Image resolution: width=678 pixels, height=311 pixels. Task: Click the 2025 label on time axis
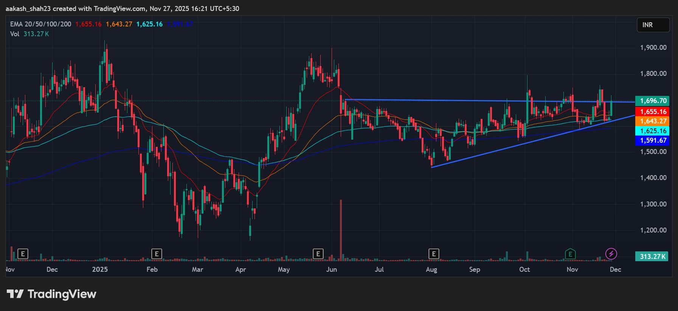tap(100, 269)
